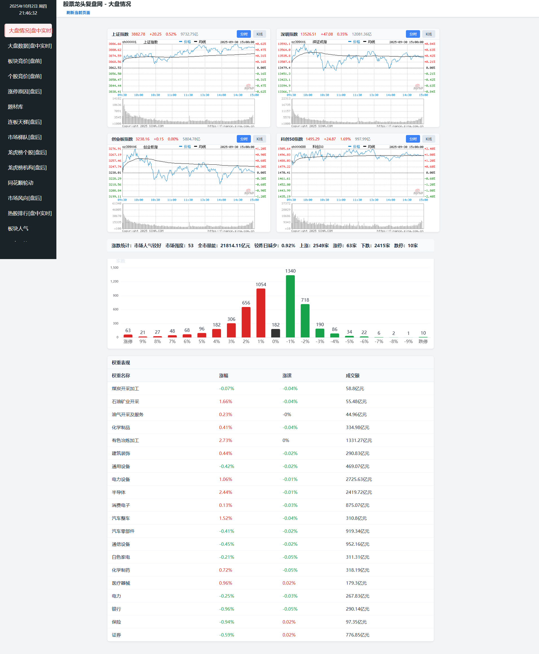The image size is (539, 654).
Task: Switch 深圳指数 chart to K线 view
Action: pyautogui.click(x=428, y=34)
